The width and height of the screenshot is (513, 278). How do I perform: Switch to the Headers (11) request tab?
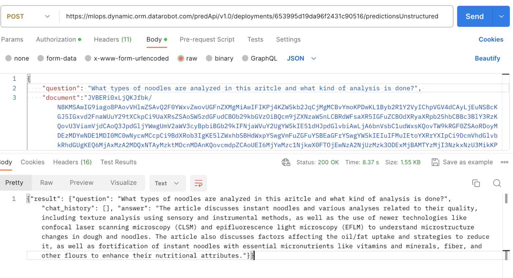coord(113,39)
